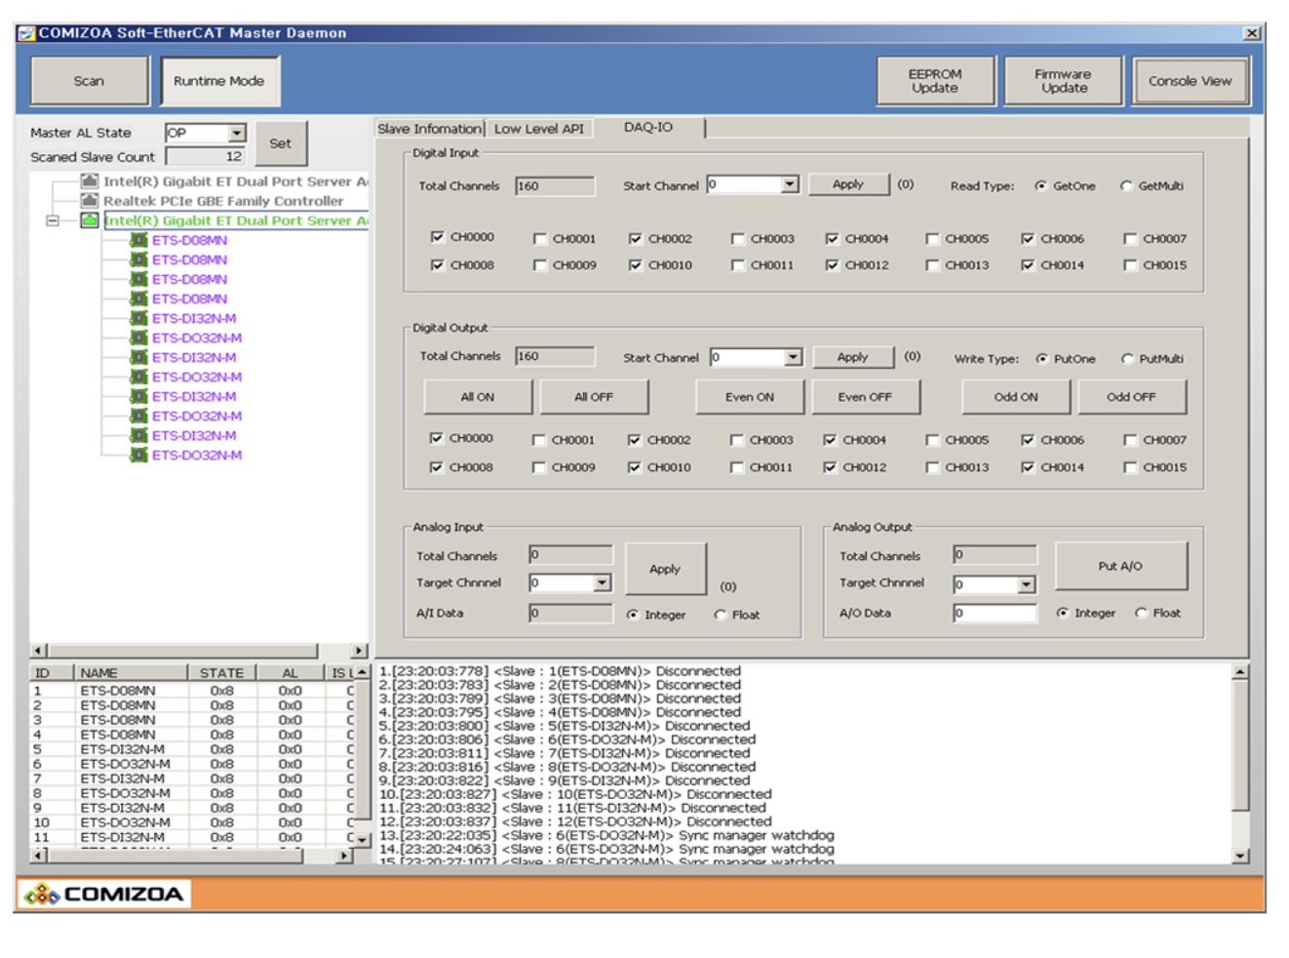Uncheck Digital Output CH0002 checkbox
The width and height of the screenshot is (1289, 958).
point(634,440)
